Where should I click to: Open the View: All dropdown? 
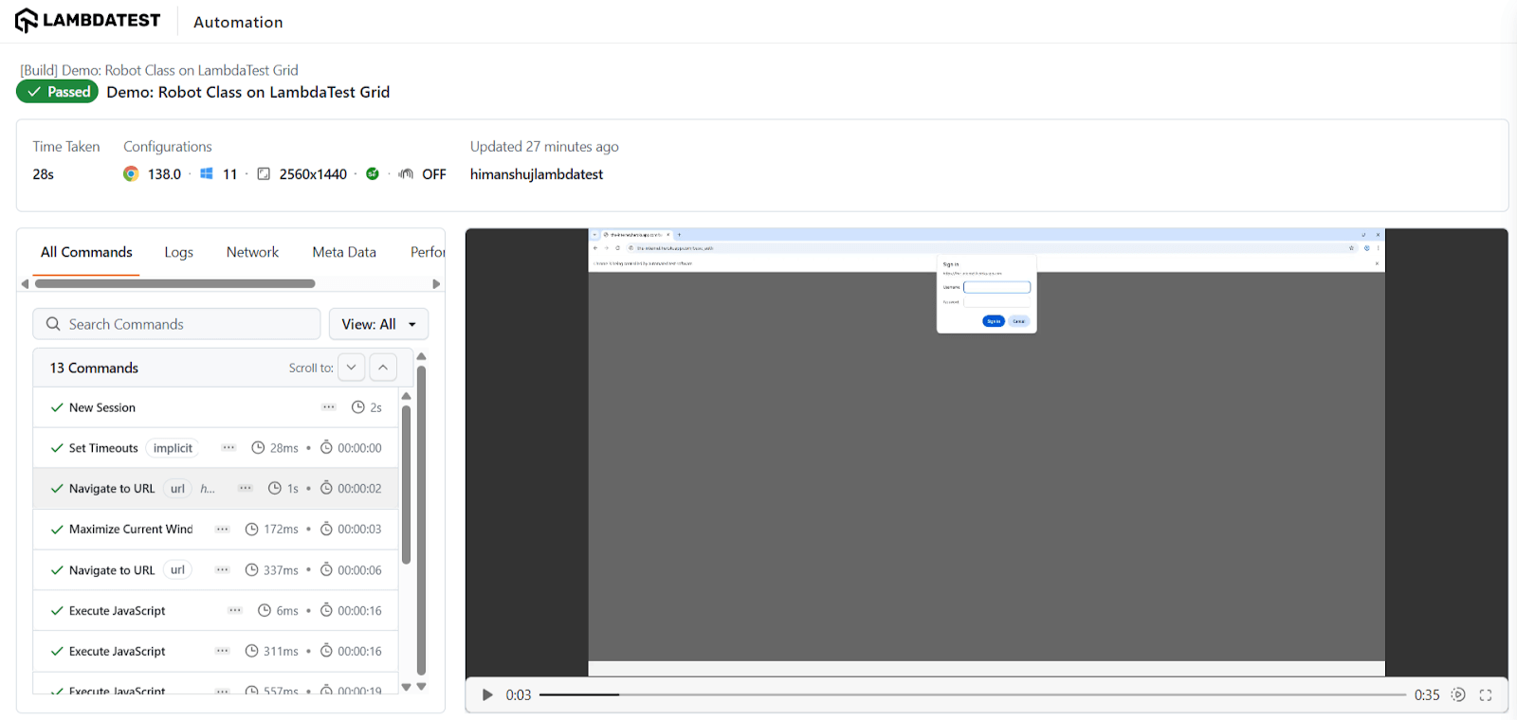point(378,324)
